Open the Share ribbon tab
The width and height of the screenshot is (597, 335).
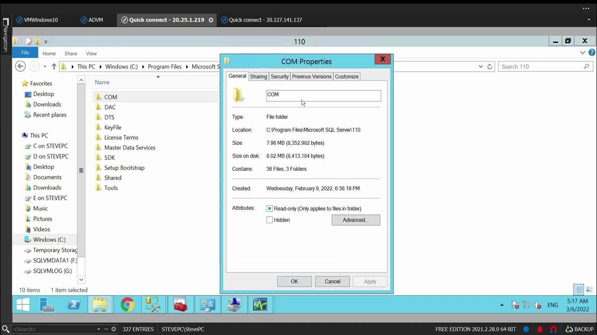[x=71, y=54]
